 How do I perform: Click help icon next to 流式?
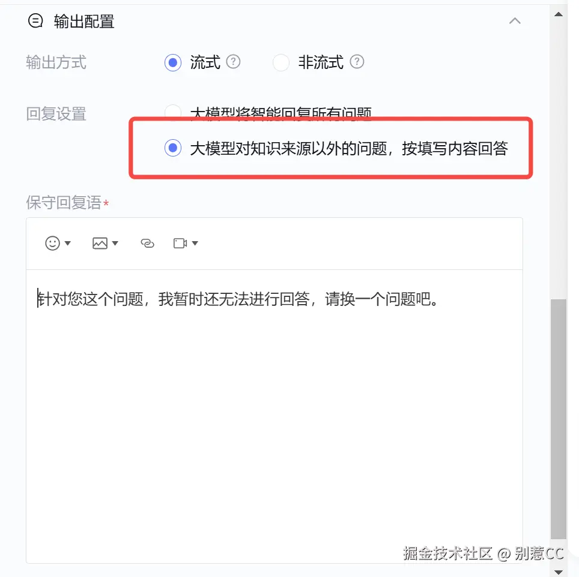point(234,62)
